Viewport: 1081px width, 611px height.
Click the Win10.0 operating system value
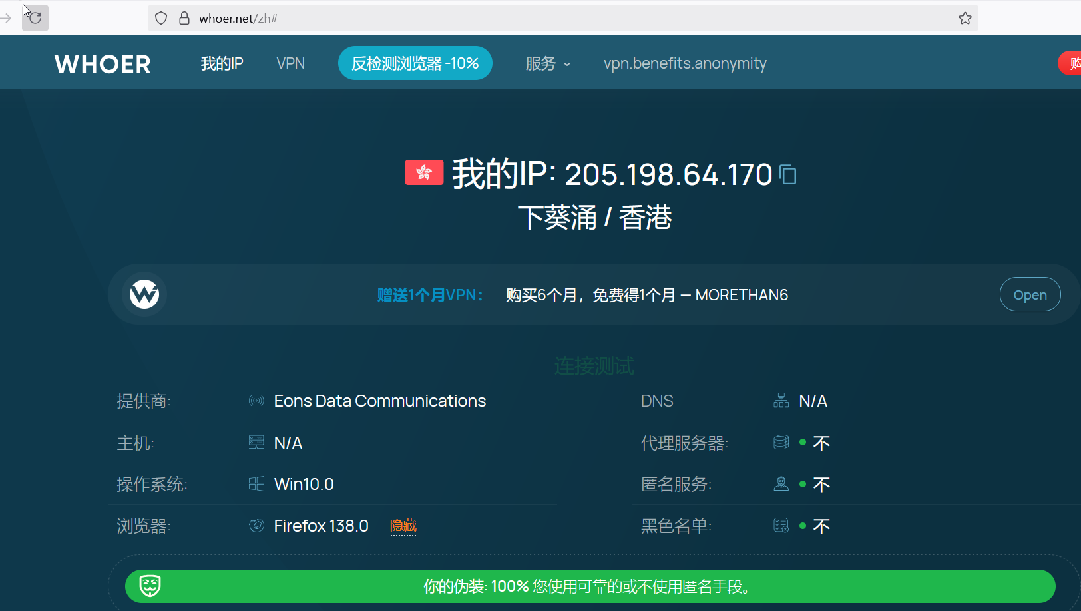(304, 484)
